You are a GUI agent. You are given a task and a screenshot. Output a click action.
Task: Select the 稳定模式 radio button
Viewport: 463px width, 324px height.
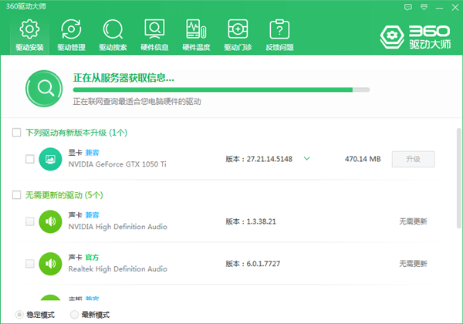(19, 315)
